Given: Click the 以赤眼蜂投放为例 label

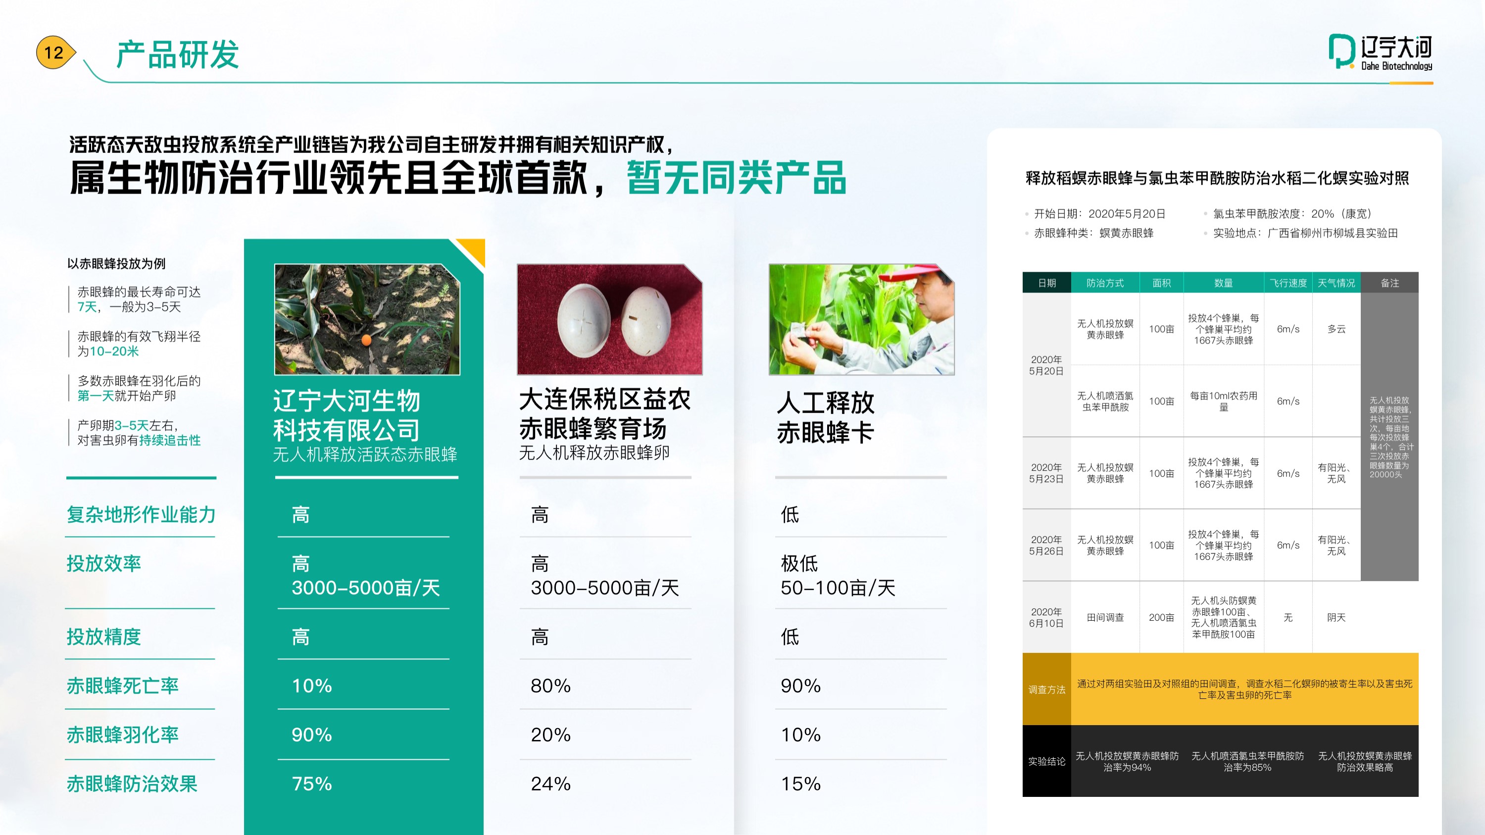Looking at the screenshot, I should click(116, 263).
